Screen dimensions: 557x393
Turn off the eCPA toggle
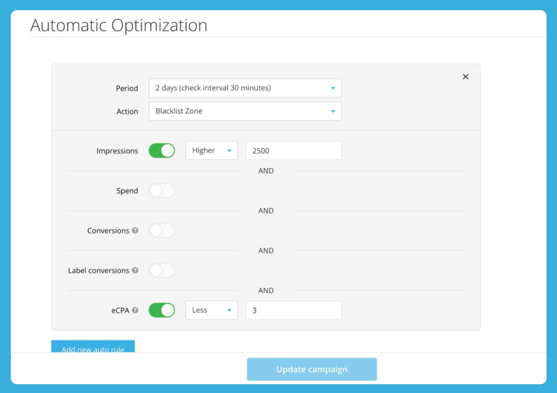click(162, 310)
